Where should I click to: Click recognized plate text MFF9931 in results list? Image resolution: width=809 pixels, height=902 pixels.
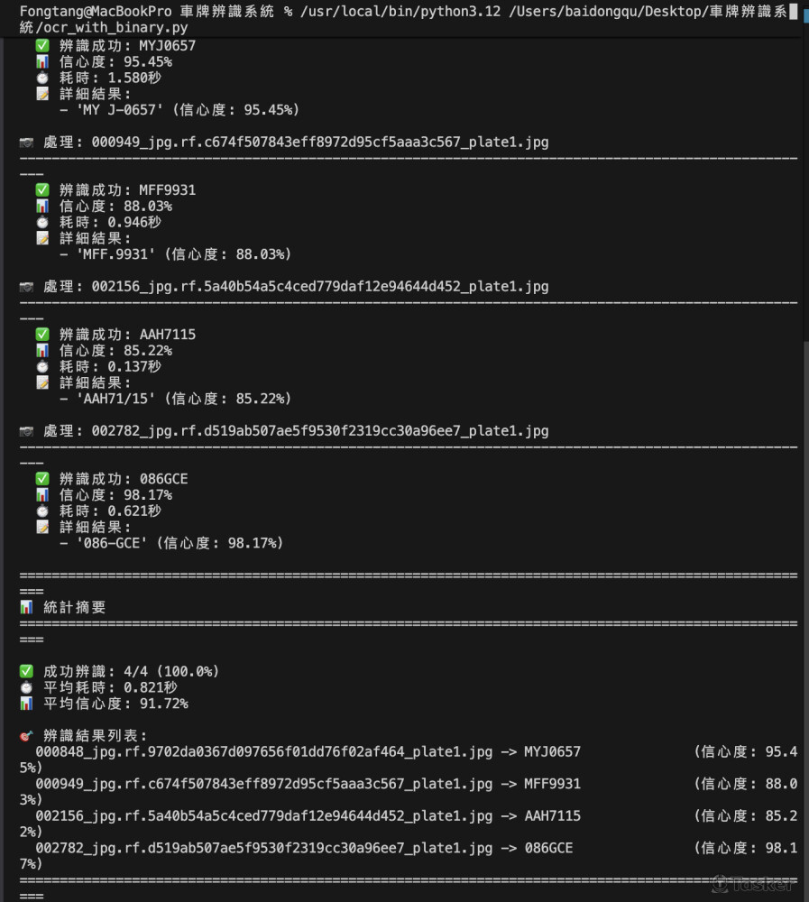552,784
